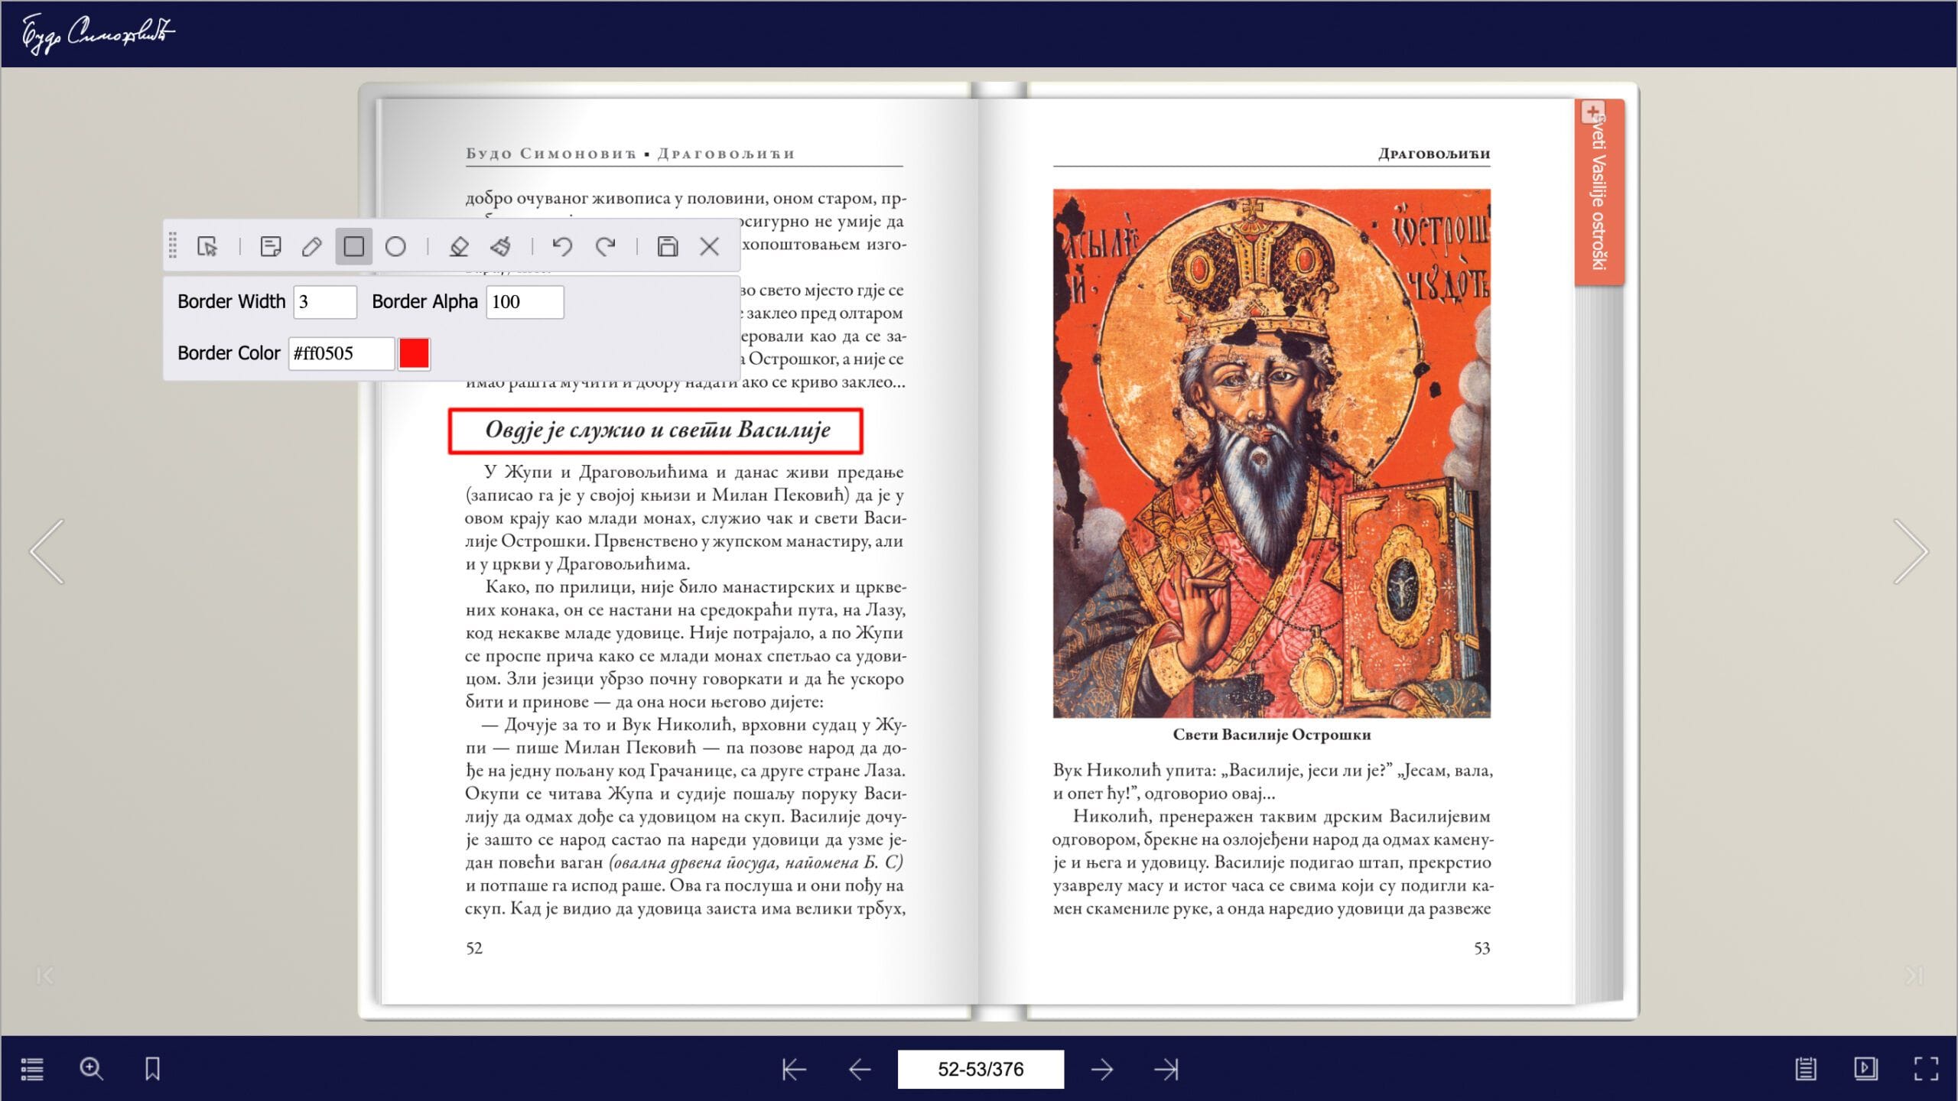The image size is (1958, 1101).
Task: Toggle the rectangle shape tool
Action: click(x=353, y=246)
